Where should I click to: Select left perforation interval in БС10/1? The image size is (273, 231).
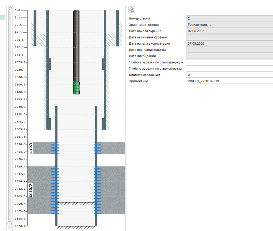coord(55,148)
